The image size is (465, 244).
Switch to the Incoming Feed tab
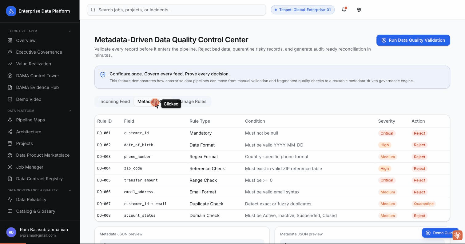click(x=114, y=101)
